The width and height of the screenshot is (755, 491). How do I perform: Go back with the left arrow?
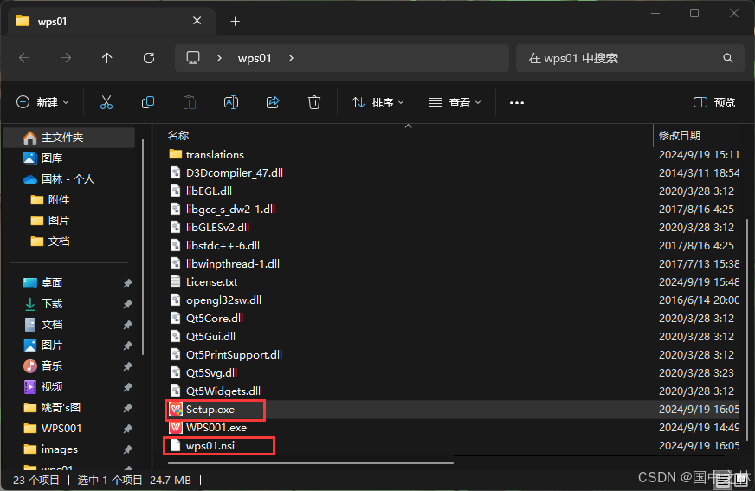coord(24,58)
